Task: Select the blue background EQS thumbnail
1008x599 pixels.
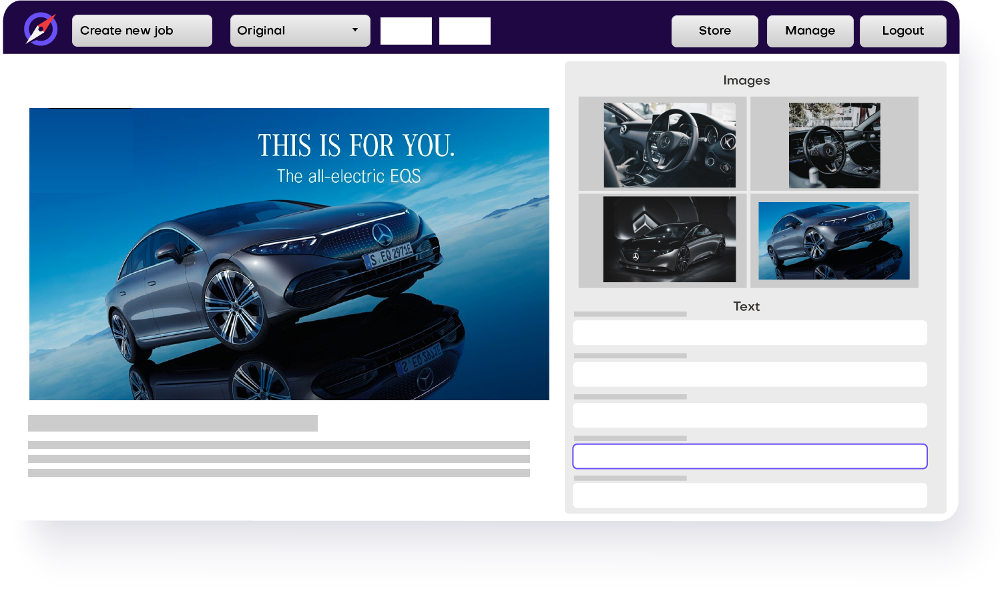Action: (834, 241)
